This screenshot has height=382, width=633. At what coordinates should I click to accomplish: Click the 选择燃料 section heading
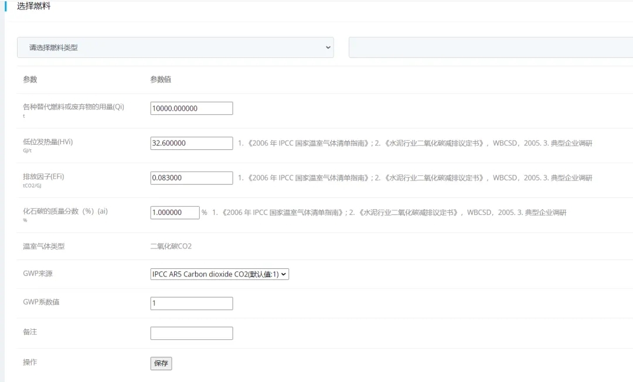[33, 6]
